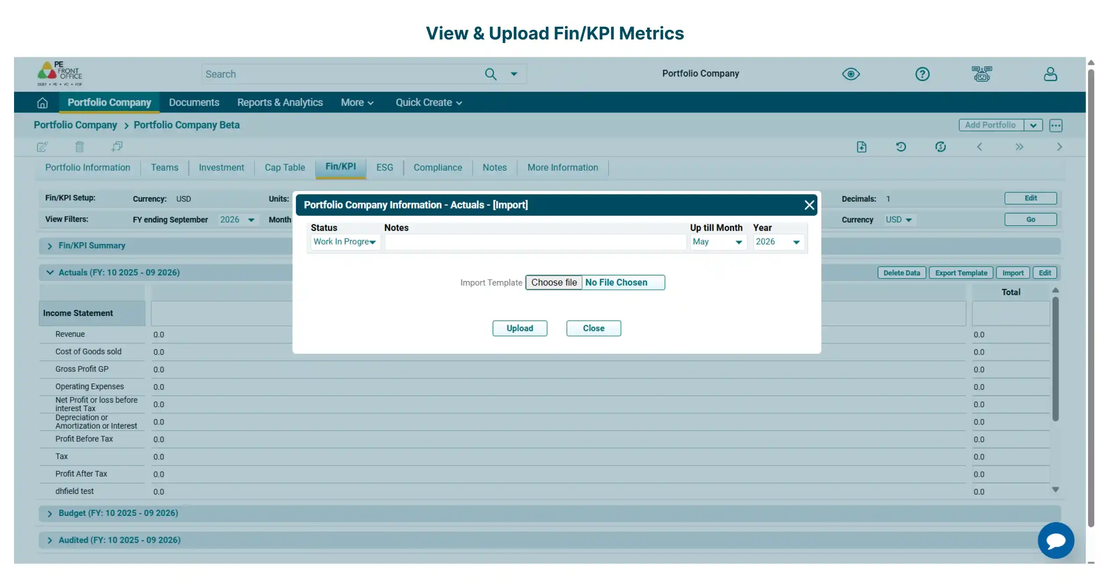This screenshot has height=583, width=1110.
Task: Click the trash delete icon
Action: point(79,147)
